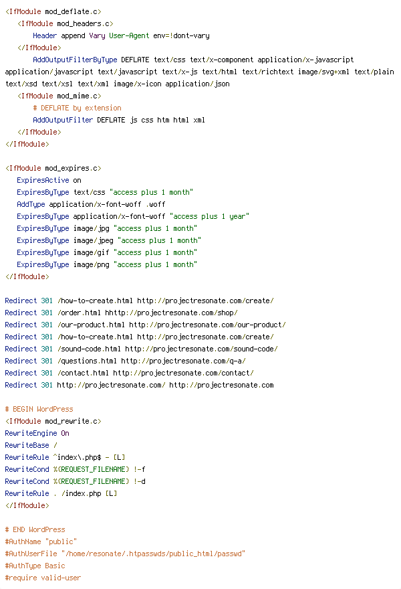Click the '# BEGIN WordPress' comment
The width and height of the screenshot is (401, 589).
(x=39, y=409)
